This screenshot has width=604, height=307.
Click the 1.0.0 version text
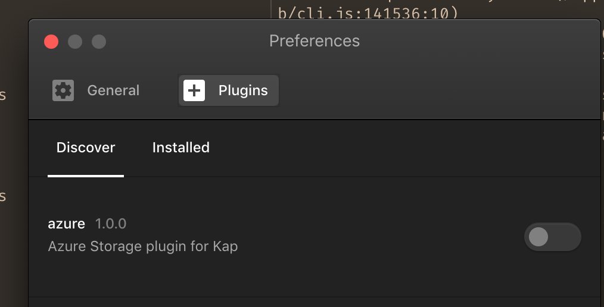[x=111, y=224]
